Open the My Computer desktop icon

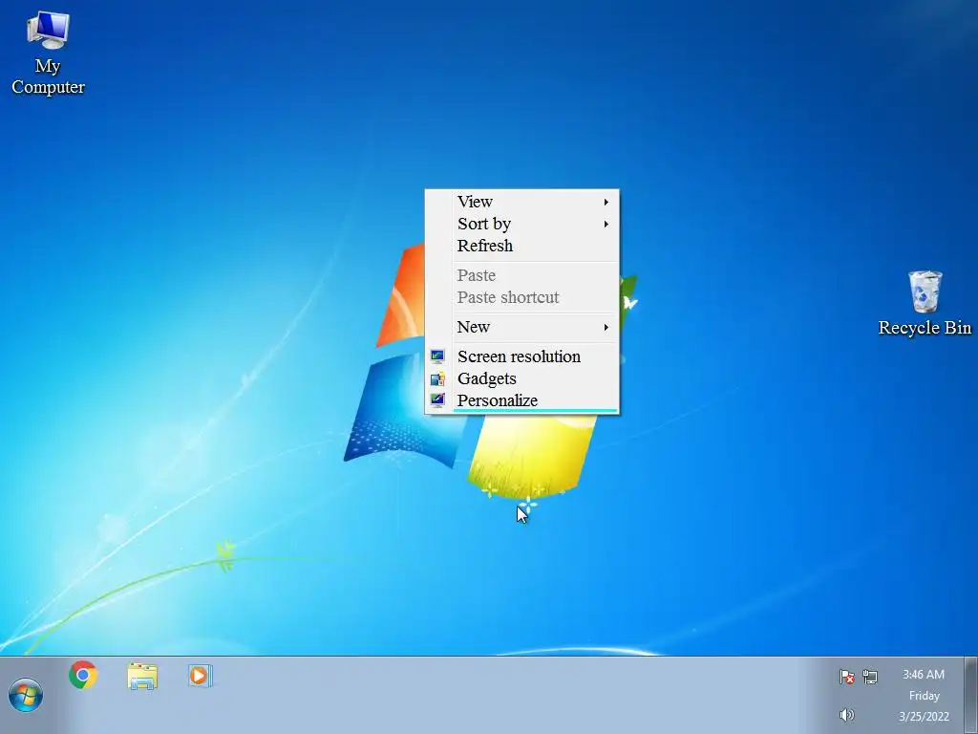pyautogui.click(x=48, y=54)
